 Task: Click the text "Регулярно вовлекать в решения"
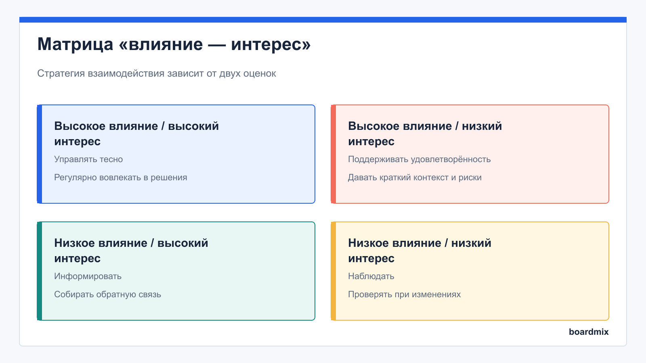[x=121, y=177]
